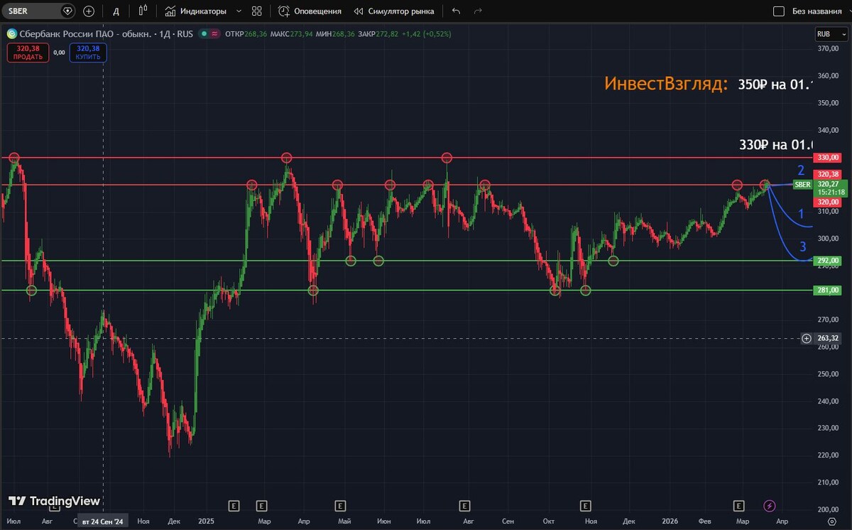Viewport: 852px width, 530px height.
Task: Click the green SBER price tag
Action: [803, 185]
